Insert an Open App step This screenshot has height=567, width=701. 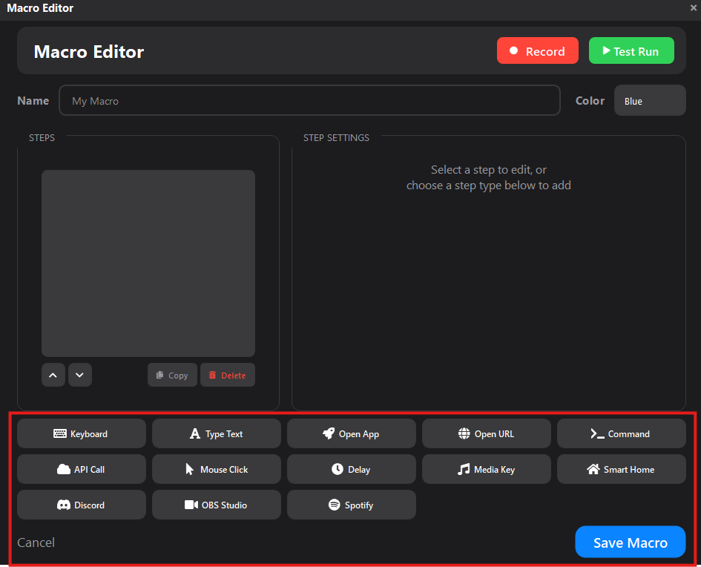[x=351, y=433]
